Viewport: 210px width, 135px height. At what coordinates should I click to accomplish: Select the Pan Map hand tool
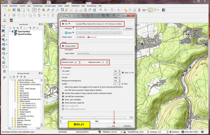[39, 10]
